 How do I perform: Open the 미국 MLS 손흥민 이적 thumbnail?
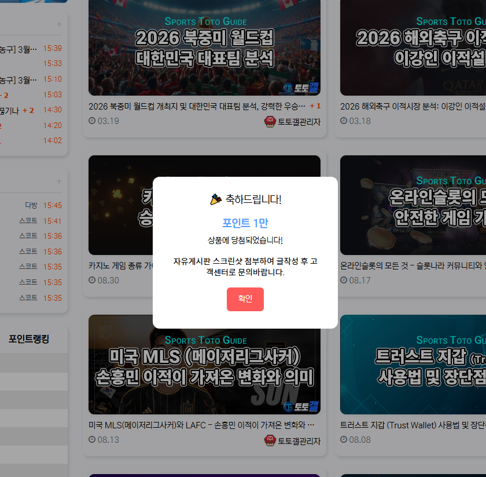click(204, 365)
